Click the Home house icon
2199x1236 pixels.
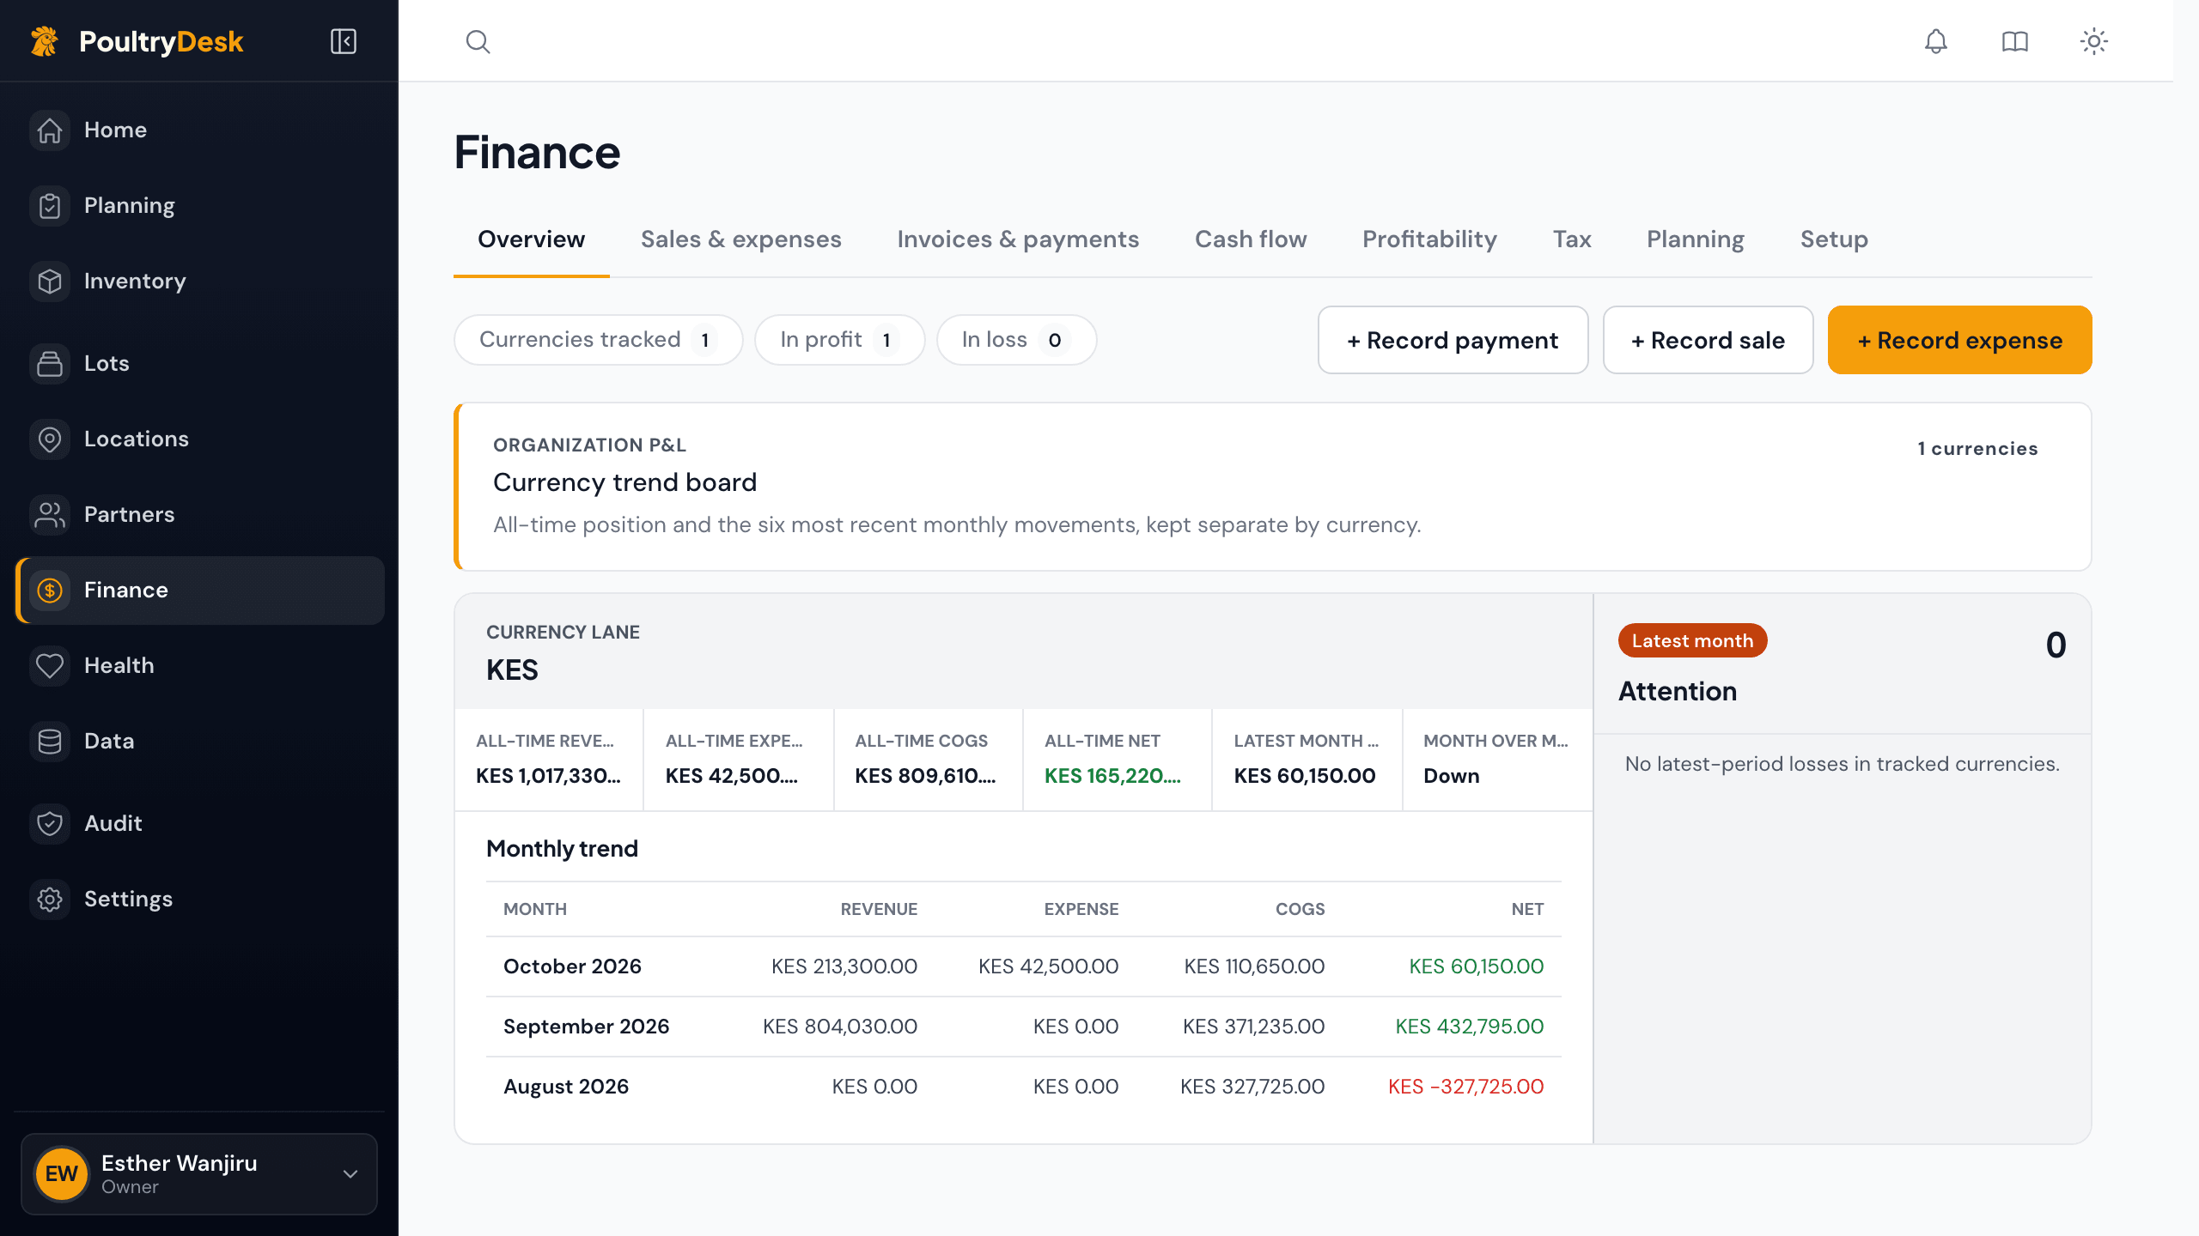[50, 130]
